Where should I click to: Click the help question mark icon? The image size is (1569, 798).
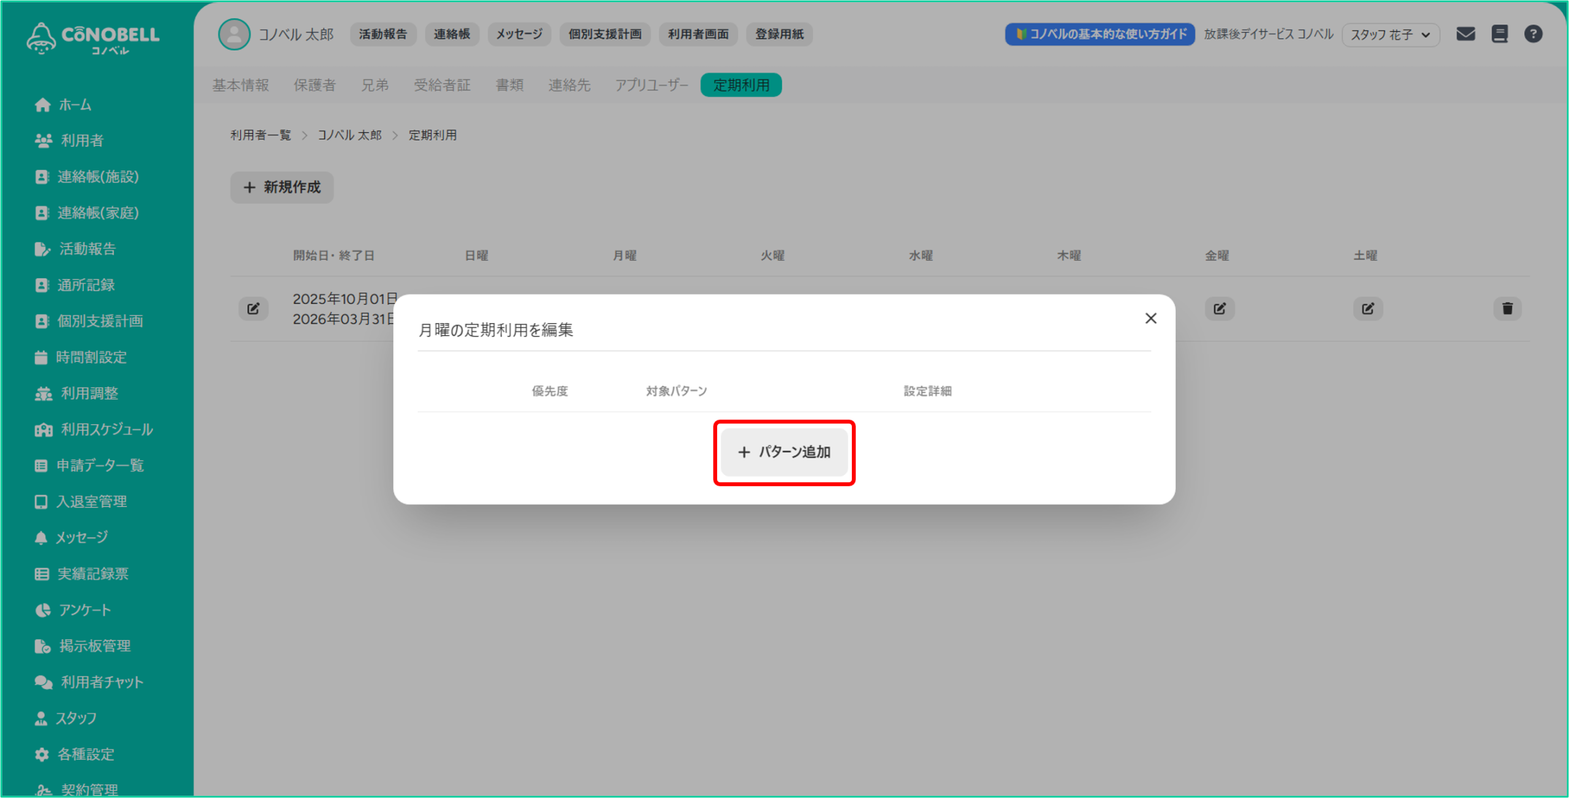[1533, 34]
